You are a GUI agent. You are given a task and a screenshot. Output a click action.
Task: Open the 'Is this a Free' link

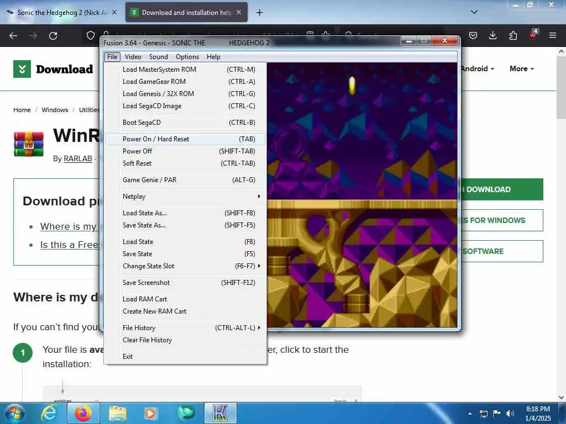coord(69,245)
